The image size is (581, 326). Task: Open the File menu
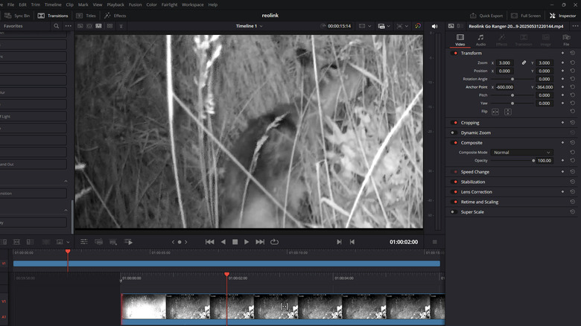click(10, 4)
